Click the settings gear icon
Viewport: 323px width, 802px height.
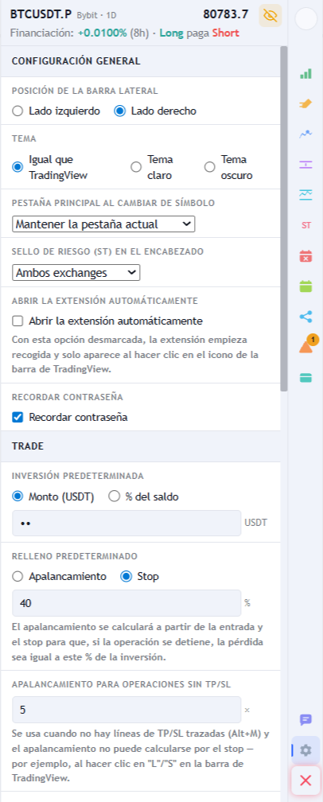pos(305,749)
